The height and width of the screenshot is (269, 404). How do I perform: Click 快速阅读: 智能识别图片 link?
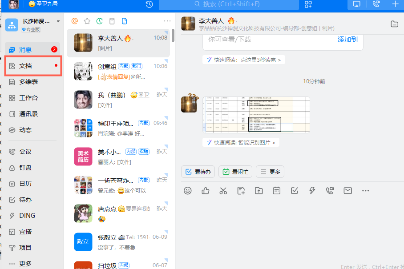(x=241, y=143)
